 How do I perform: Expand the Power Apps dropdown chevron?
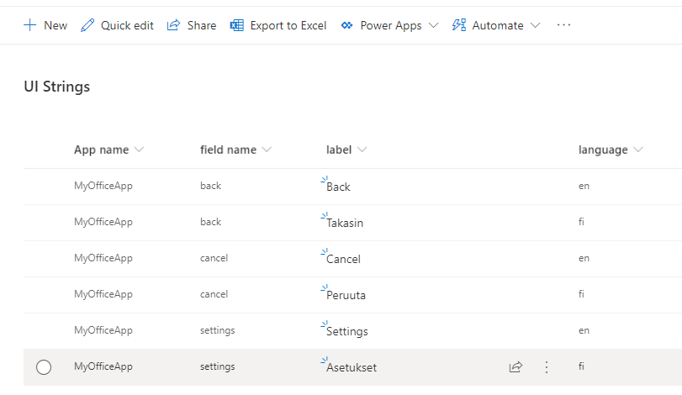point(434,25)
